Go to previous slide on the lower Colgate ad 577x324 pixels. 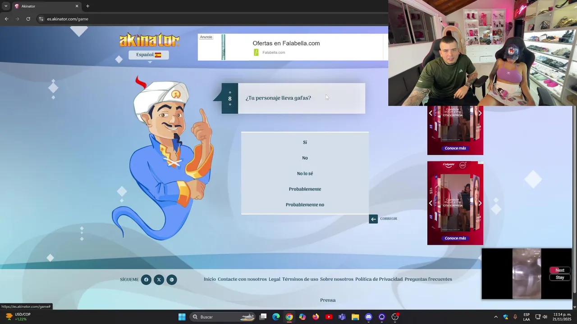(430, 203)
